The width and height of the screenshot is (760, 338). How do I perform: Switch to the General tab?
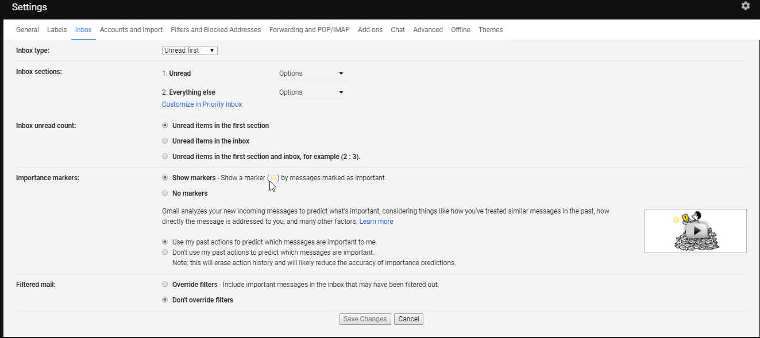[28, 30]
